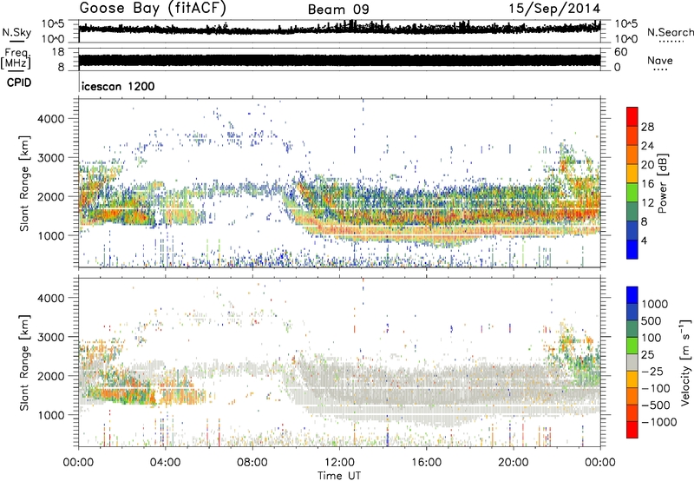Click the '08:00' time axis label
Screen dimensions: 694x481
pos(252,462)
